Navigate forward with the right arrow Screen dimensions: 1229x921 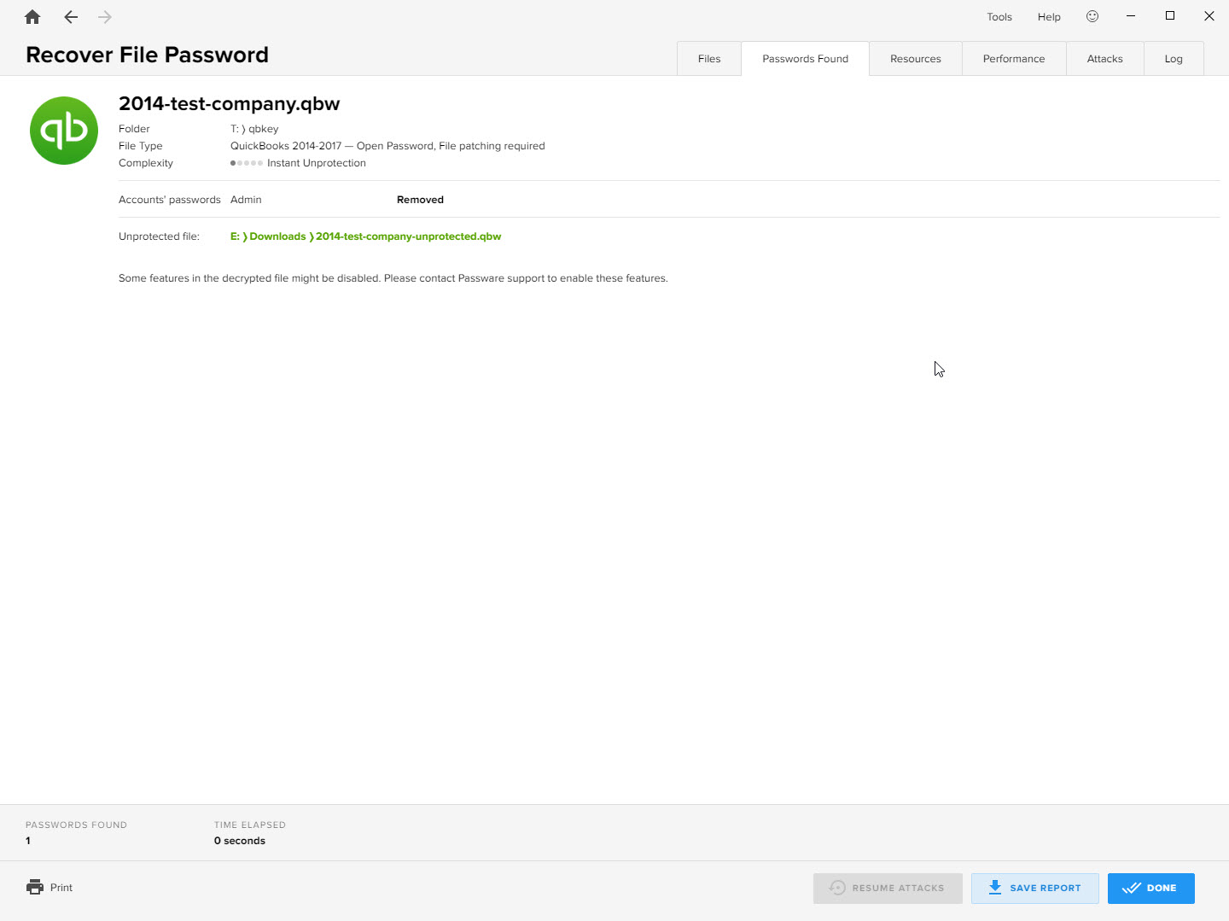pyautogui.click(x=105, y=17)
